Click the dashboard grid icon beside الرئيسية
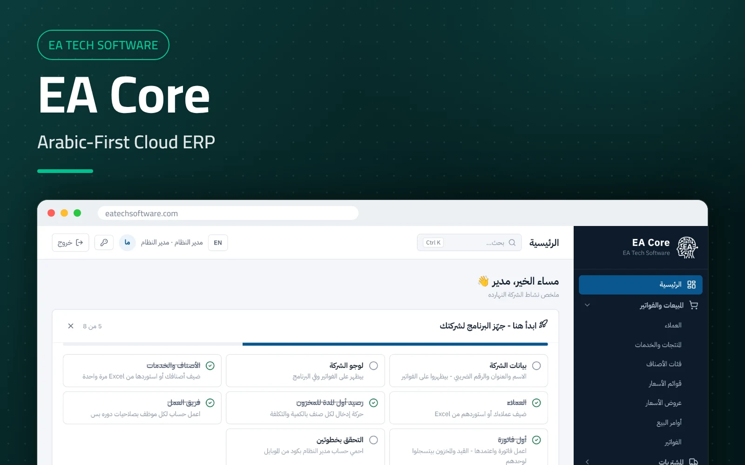The width and height of the screenshot is (745, 465). 691,285
